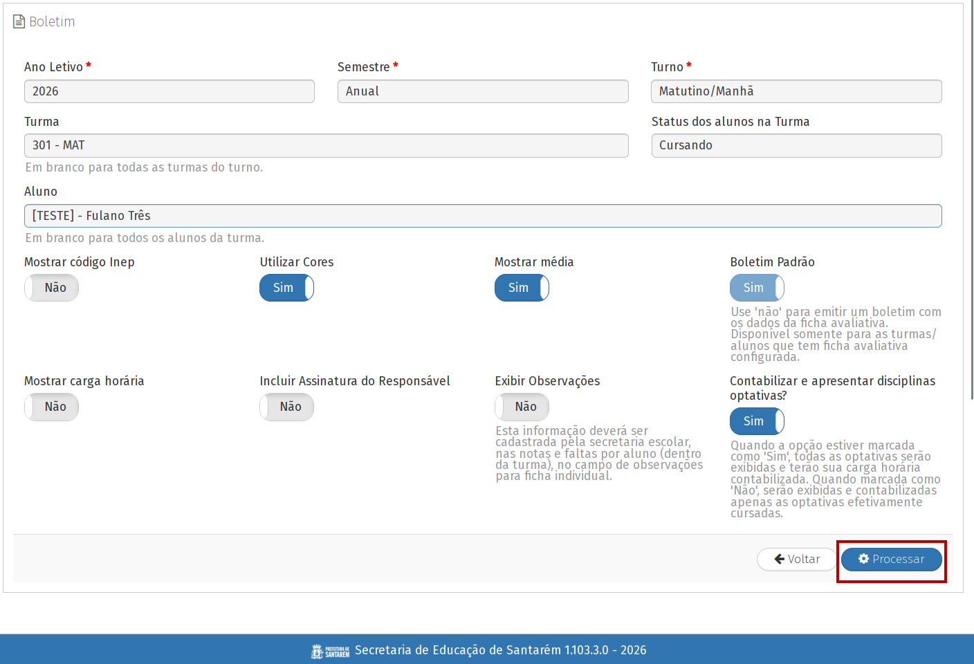Disable the Utilizar Cores switch
The width and height of the screenshot is (974, 664).
pyautogui.click(x=286, y=288)
